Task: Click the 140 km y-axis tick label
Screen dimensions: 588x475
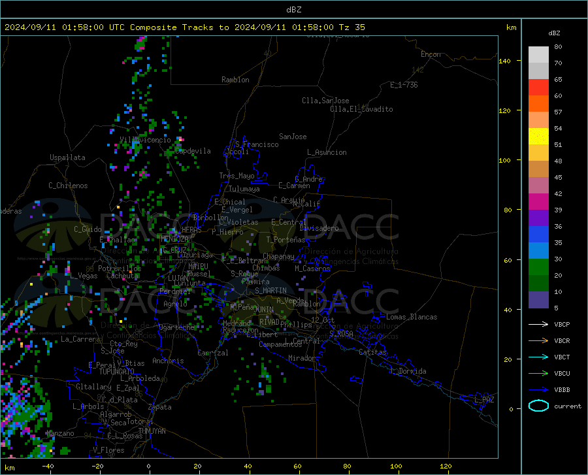Action: click(505, 61)
